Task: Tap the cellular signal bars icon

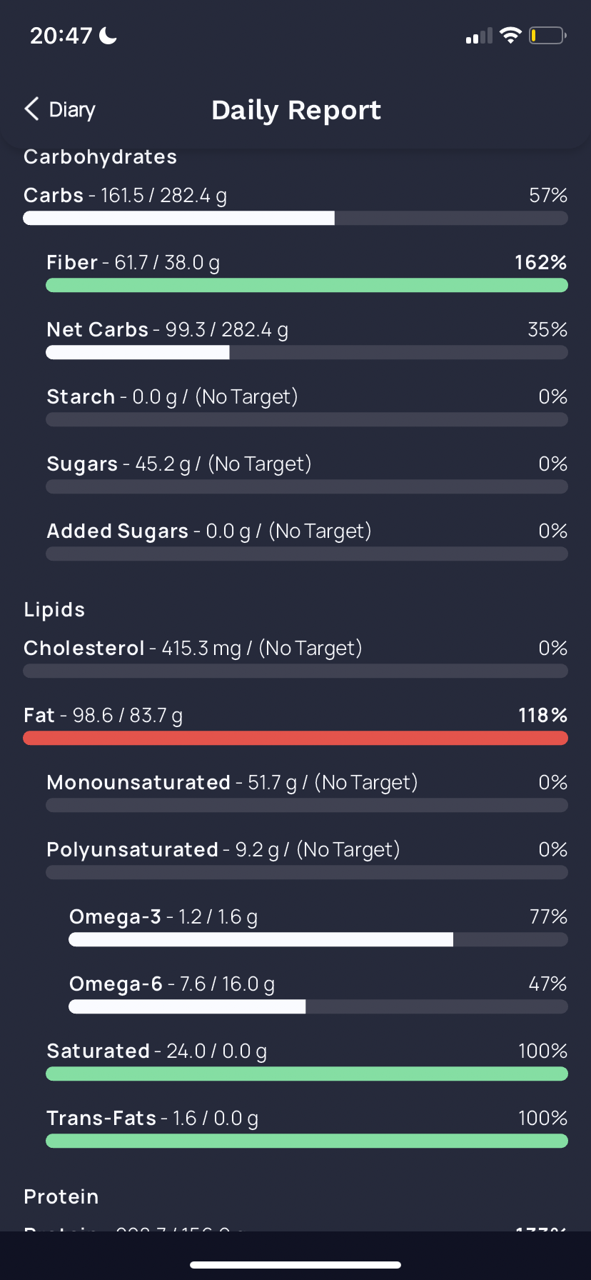Action: coord(479,36)
